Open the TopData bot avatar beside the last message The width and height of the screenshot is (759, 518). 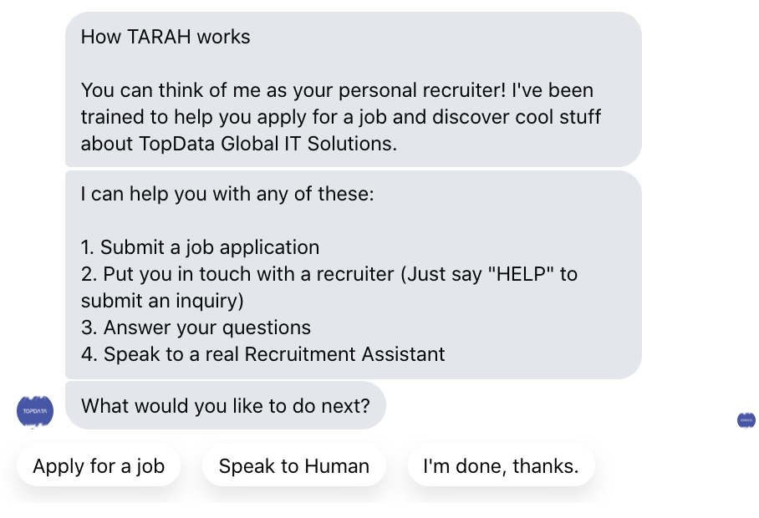(x=35, y=412)
